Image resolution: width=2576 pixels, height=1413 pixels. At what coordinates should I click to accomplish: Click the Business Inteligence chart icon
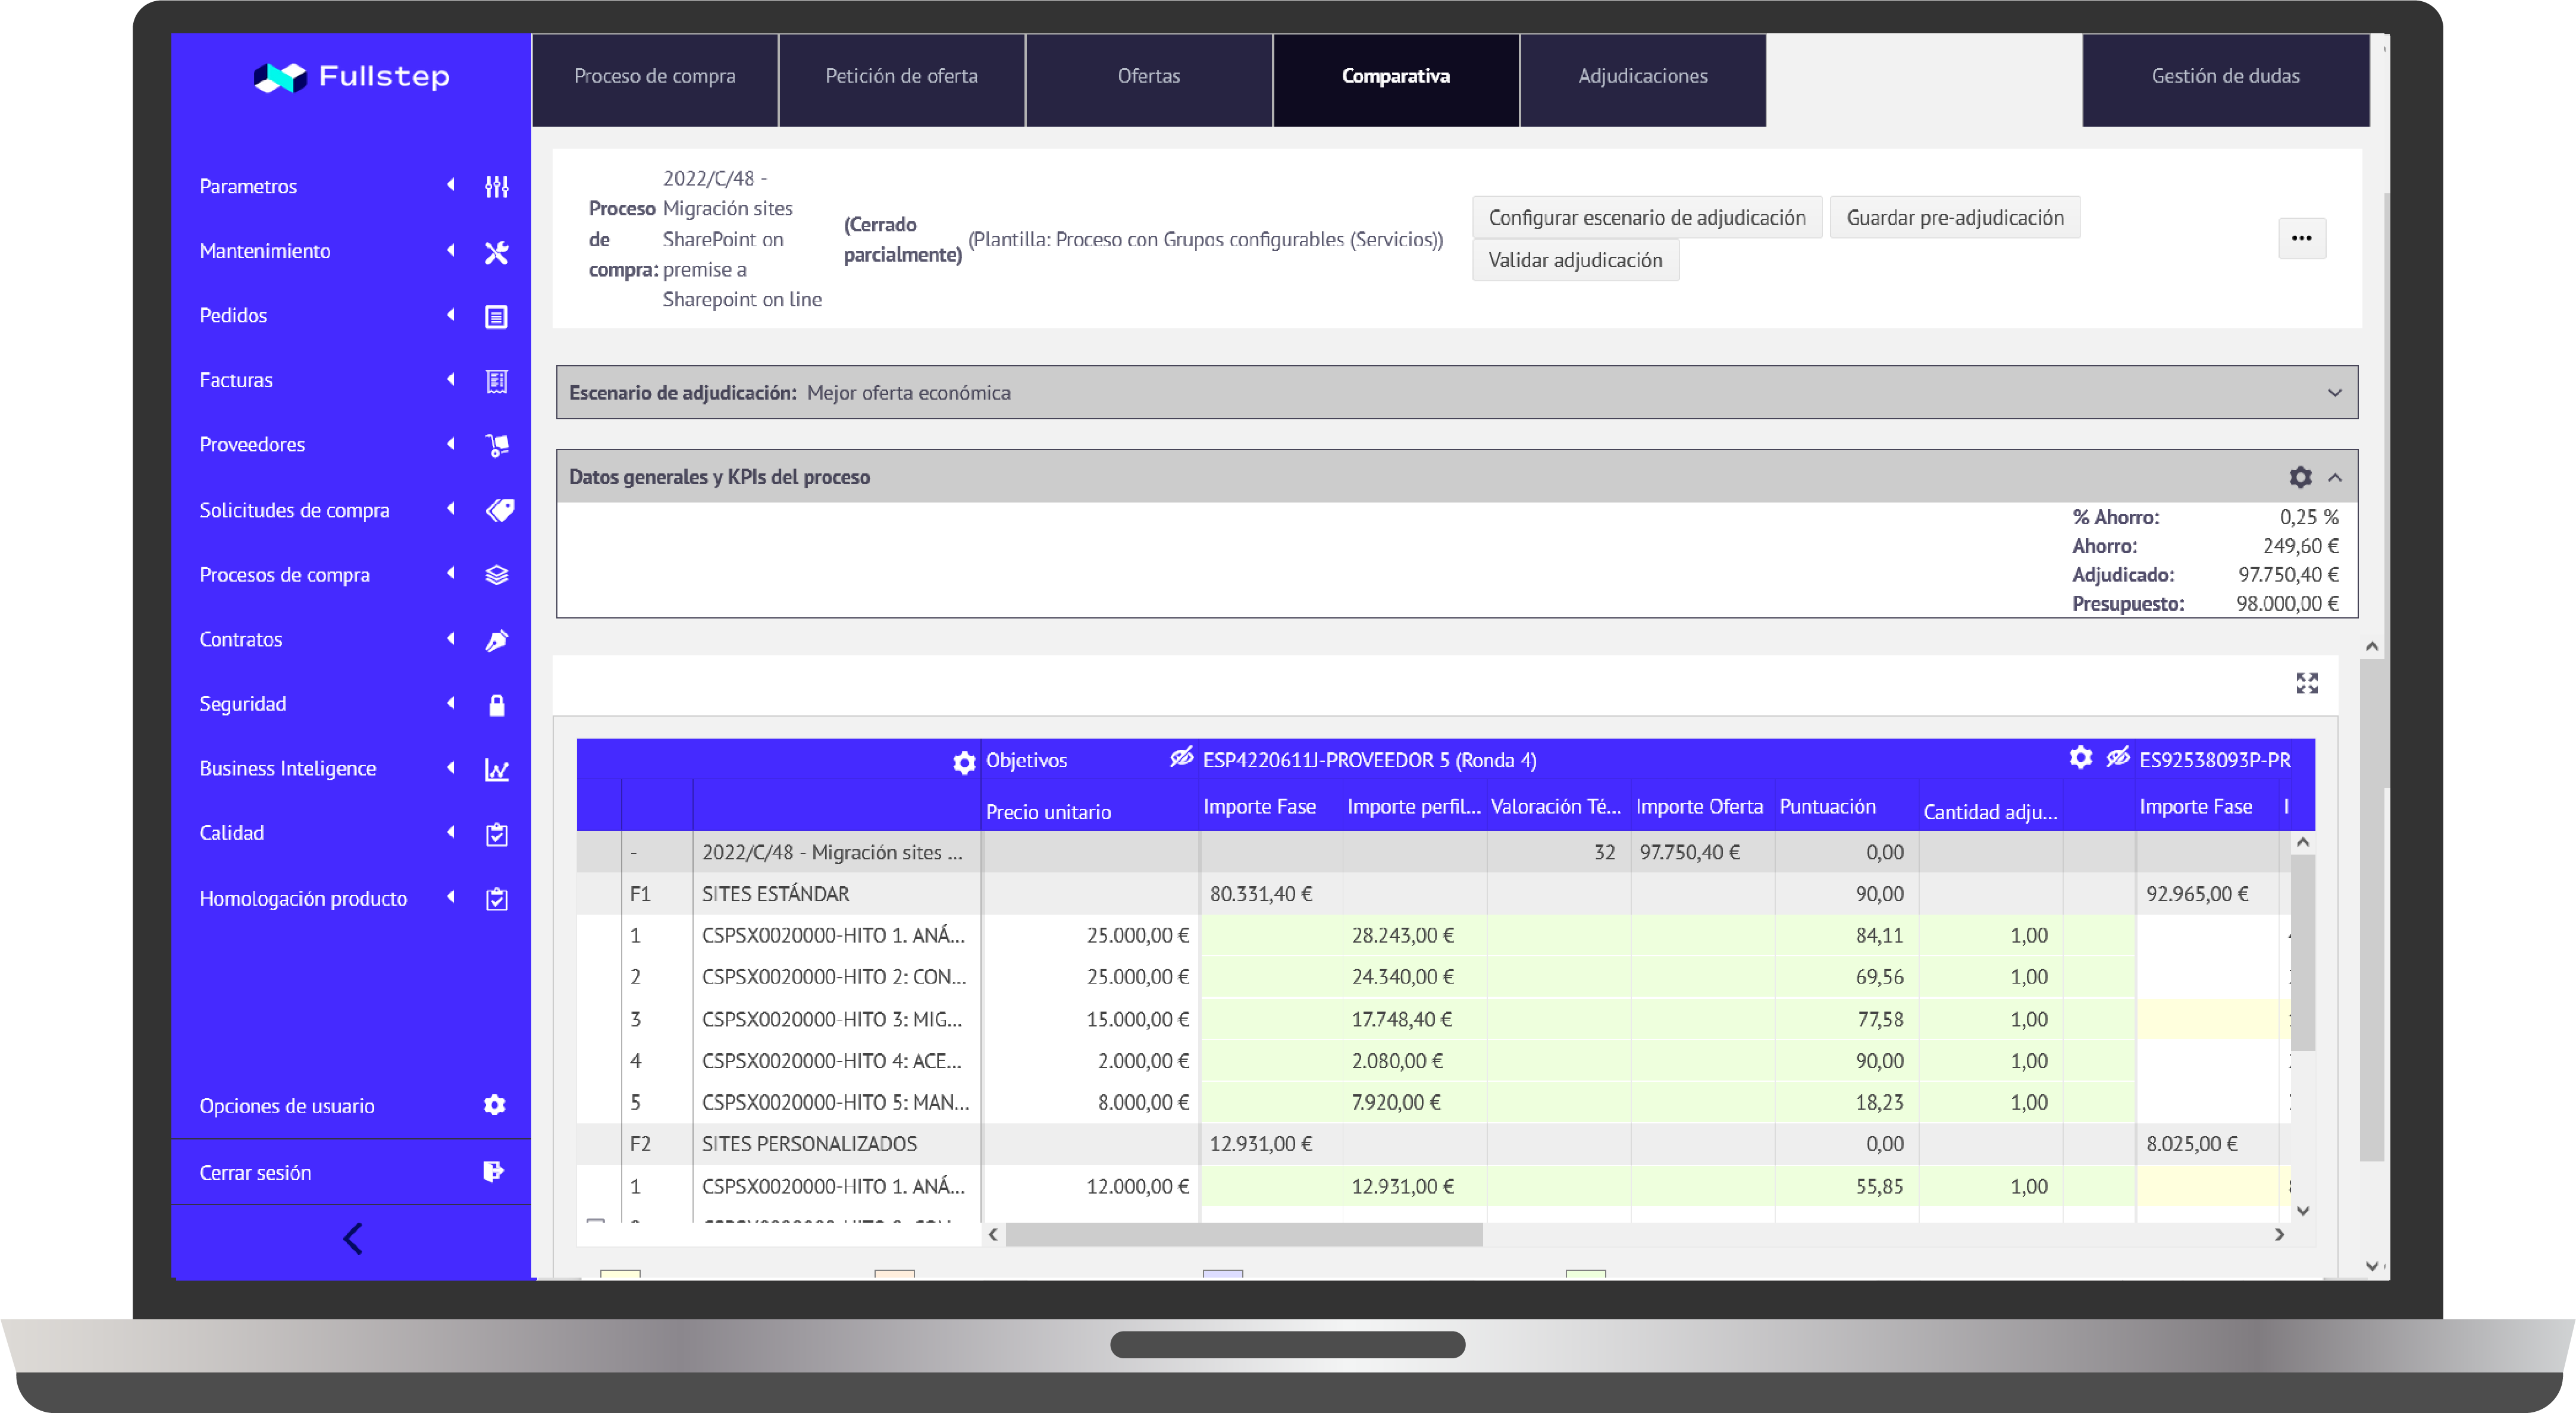coord(496,770)
